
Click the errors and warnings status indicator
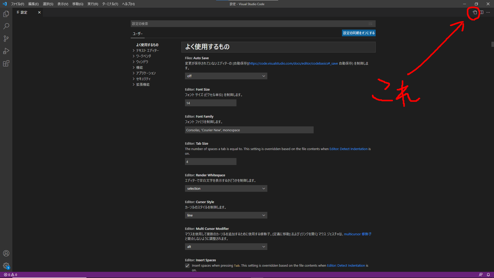[x=11, y=275]
